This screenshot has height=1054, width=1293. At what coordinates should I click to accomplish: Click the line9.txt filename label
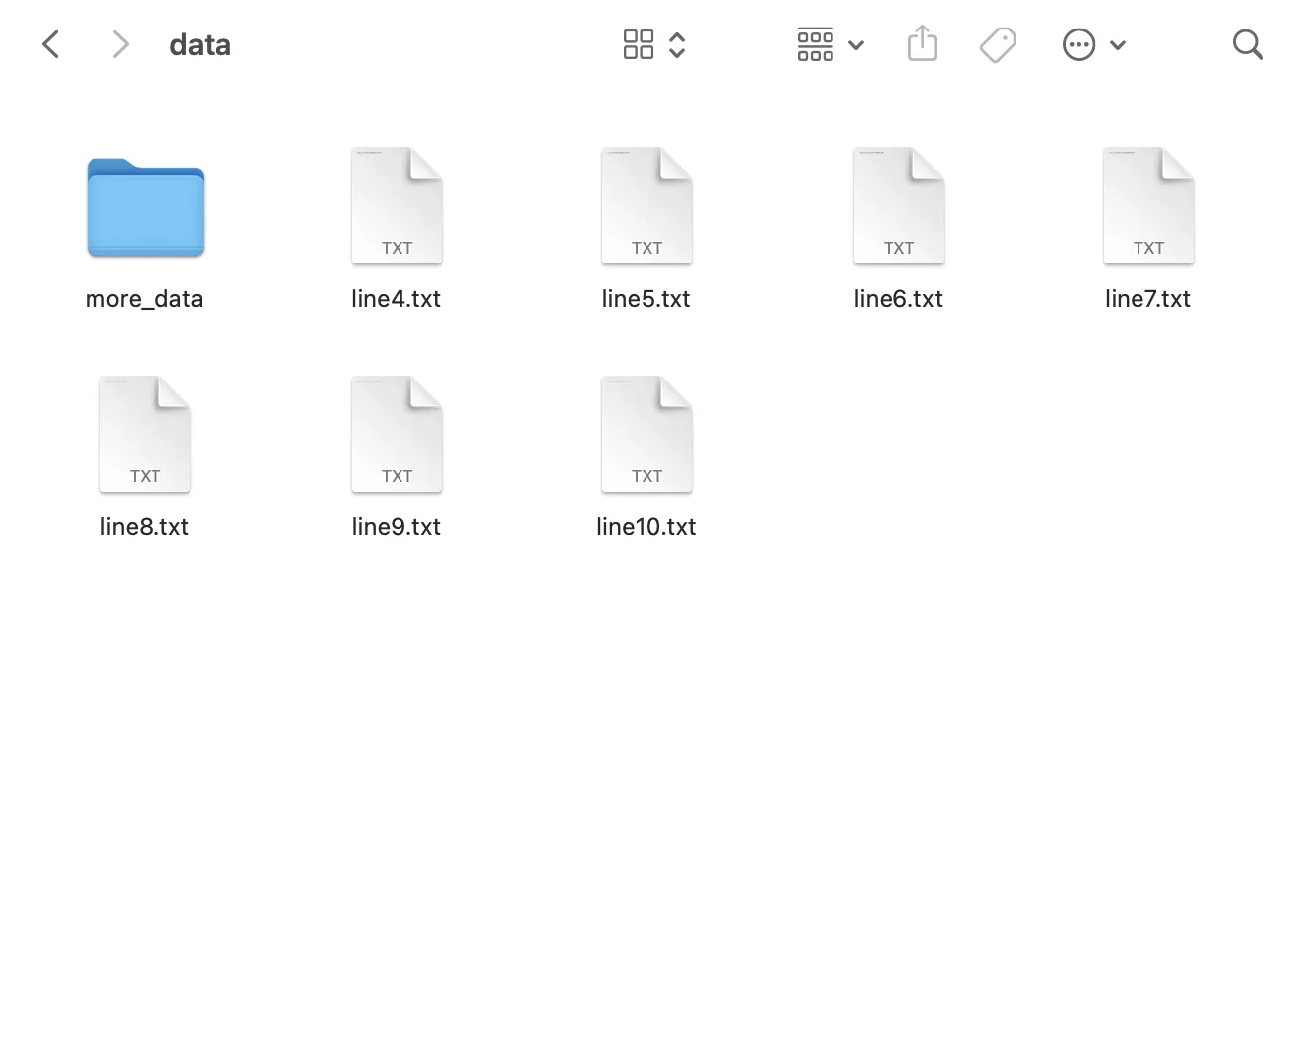(396, 527)
